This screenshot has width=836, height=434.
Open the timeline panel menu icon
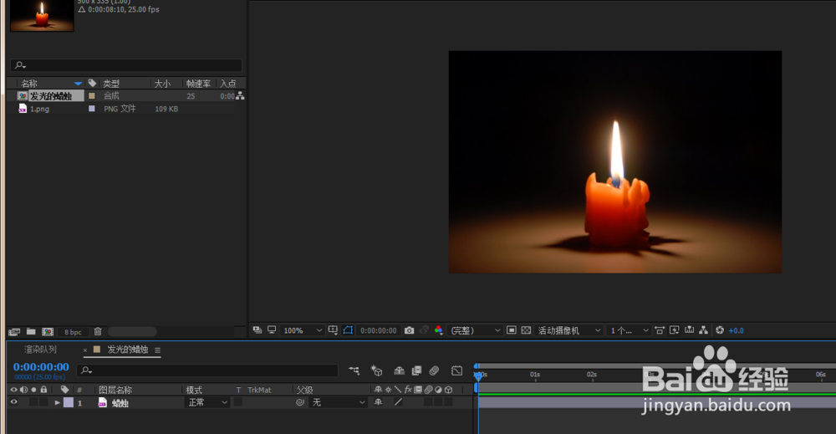(157, 350)
